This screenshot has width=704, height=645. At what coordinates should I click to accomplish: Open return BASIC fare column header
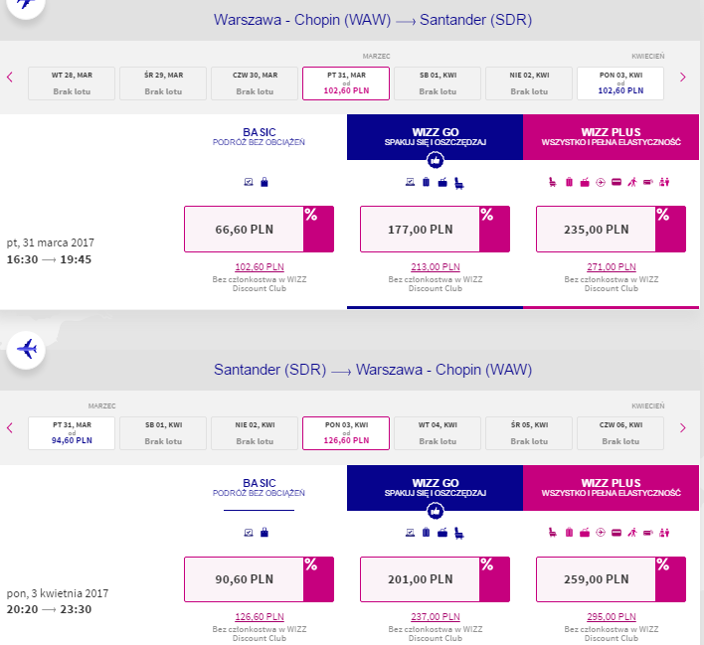pyautogui.click(x=260, y=487)
